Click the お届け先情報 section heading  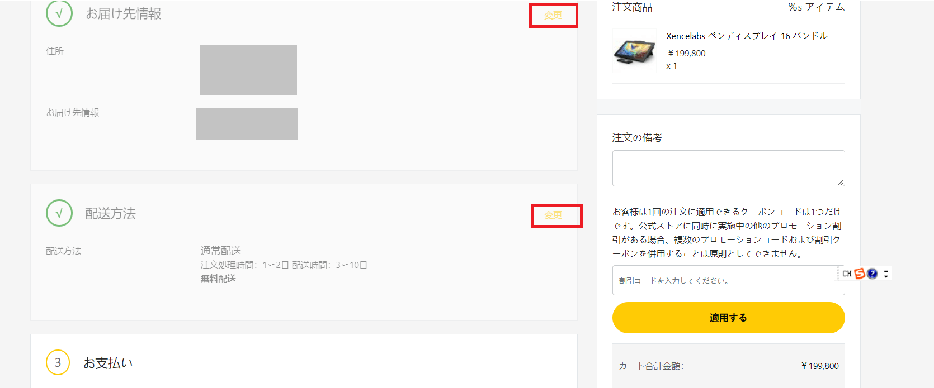pos(124,14)
